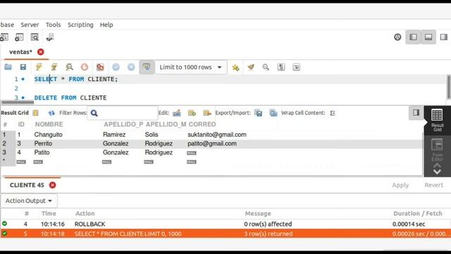451x254 pixels.
Task: Open Limit to 1000 rows dropdown
Action: tap(191, 67)
